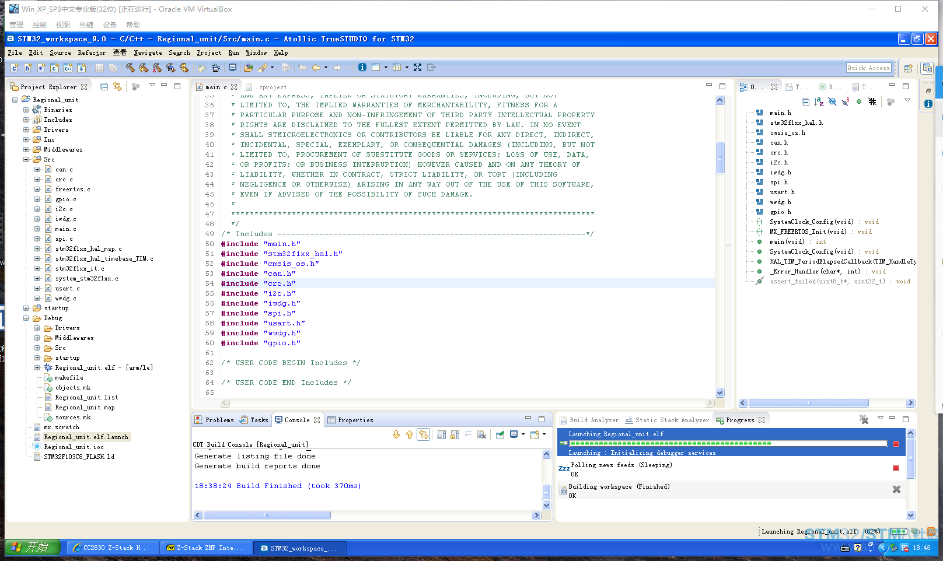Switch to the Build Analyzer tab

589,420
